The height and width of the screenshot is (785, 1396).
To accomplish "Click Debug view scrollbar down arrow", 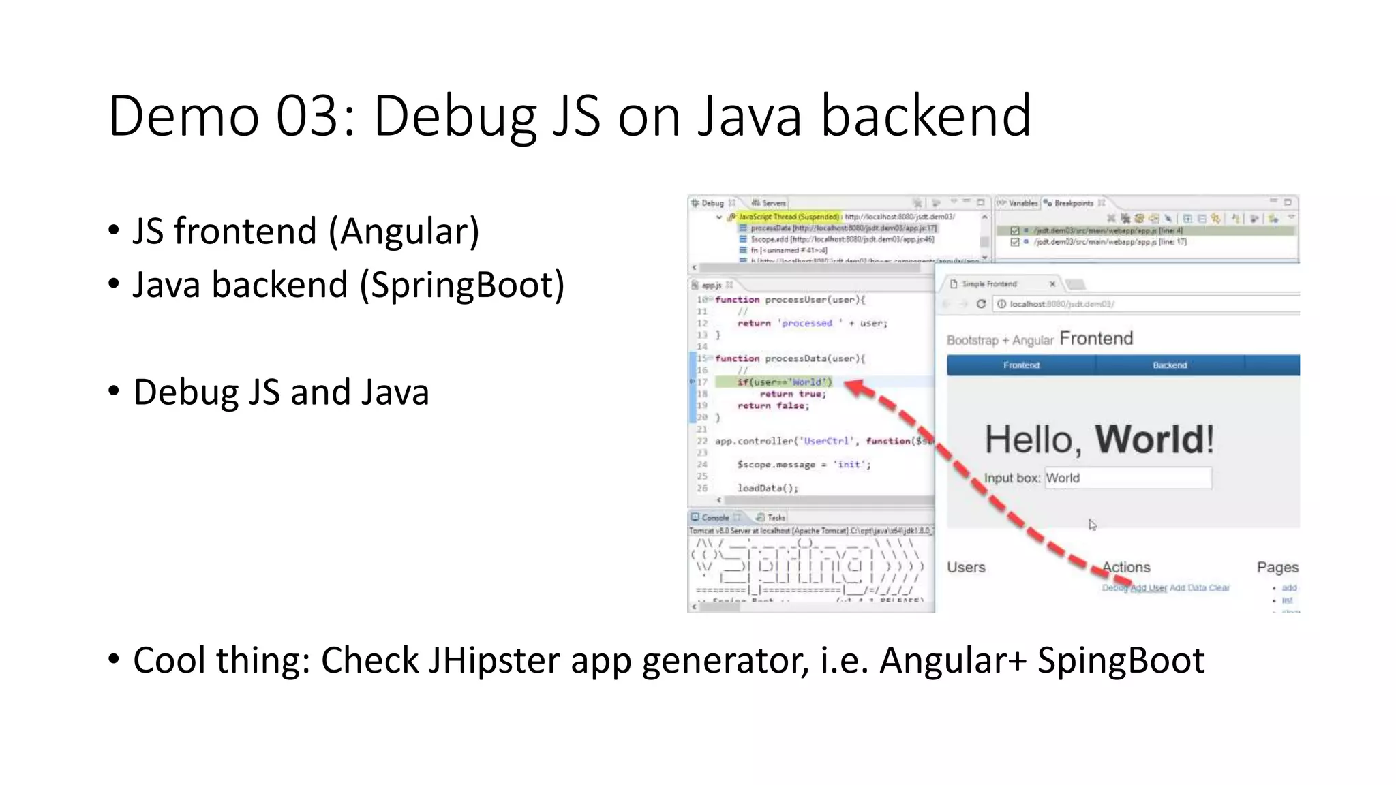I will [984, 259].
